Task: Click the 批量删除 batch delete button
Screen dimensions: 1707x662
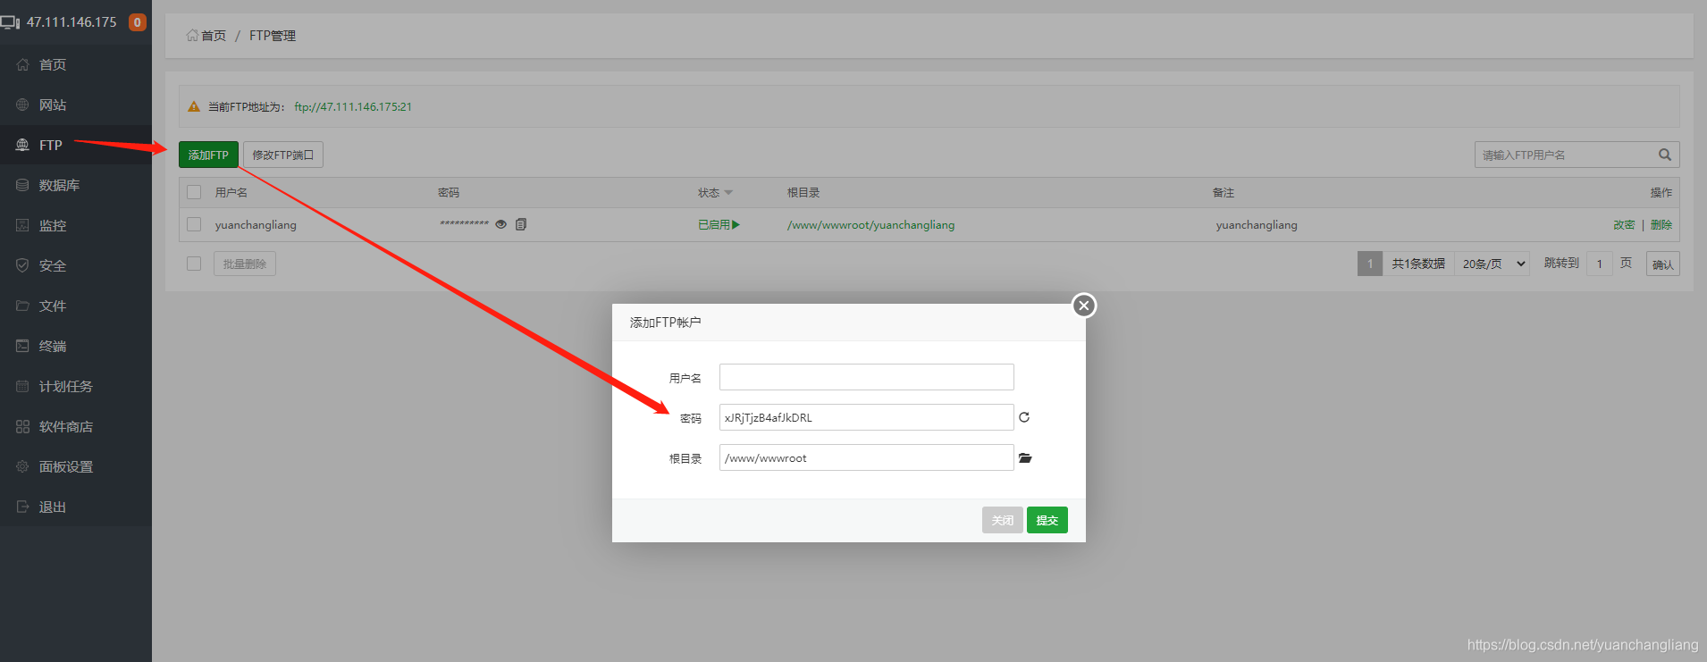Action: point(245,264)
